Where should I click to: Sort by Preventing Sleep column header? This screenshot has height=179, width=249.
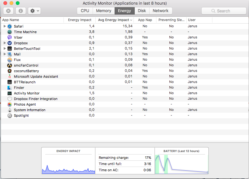coord(171,20)
